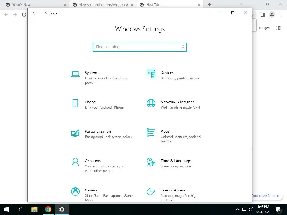
Task: Open the Chrome profile avatar
Action: click(272, 15)
